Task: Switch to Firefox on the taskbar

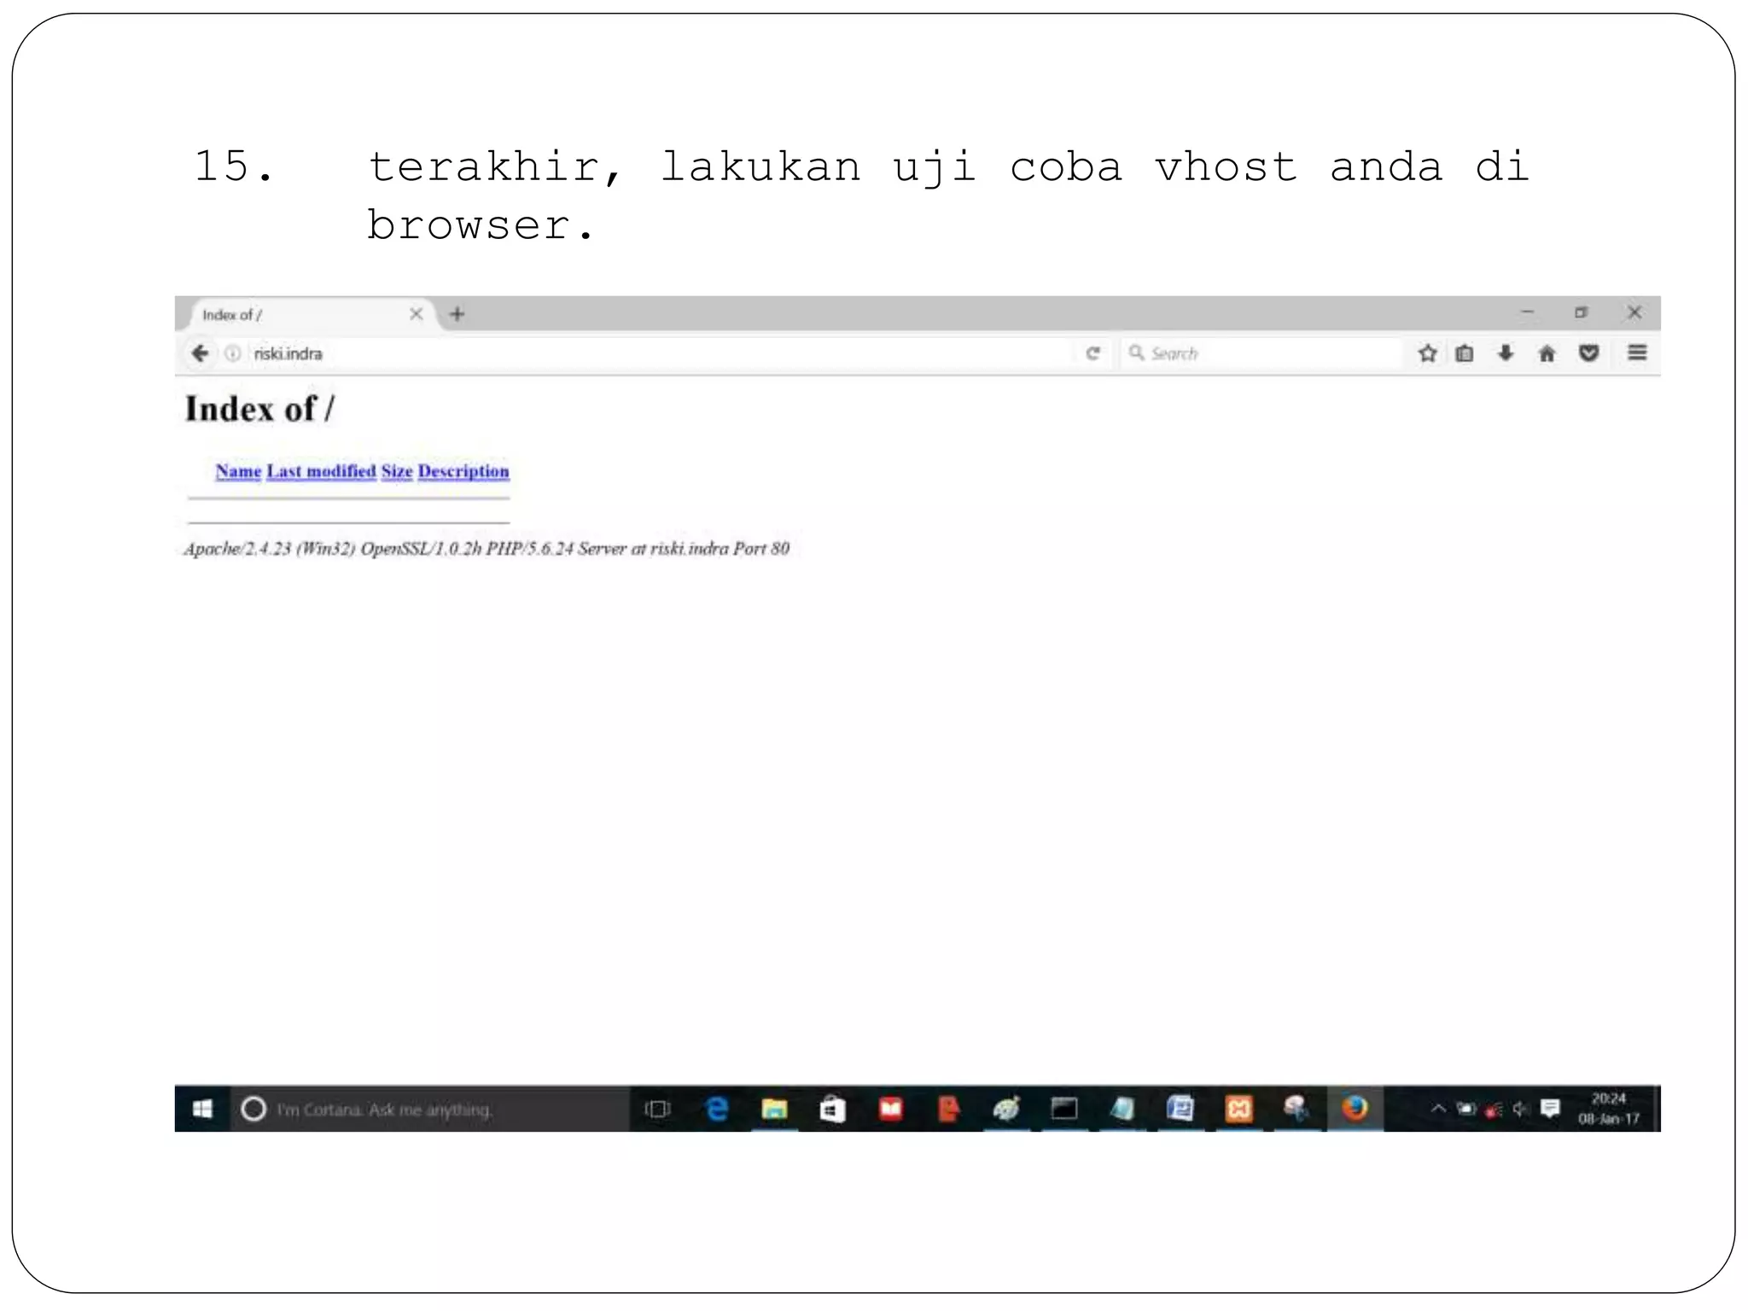Action: [1355, 1109]
